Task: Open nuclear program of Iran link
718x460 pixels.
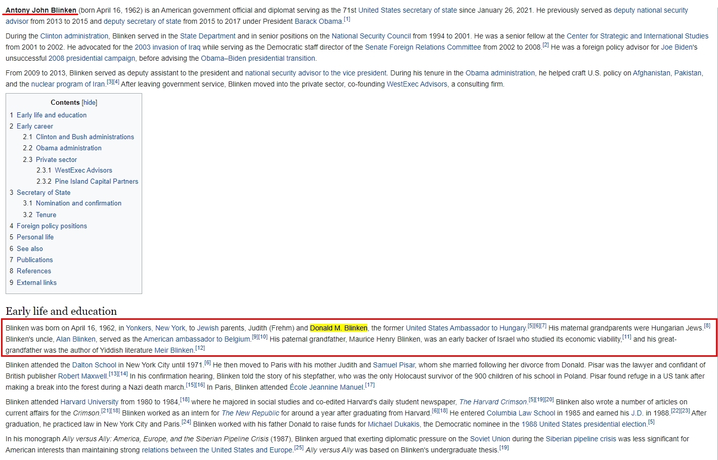Action: pos(68,84)
